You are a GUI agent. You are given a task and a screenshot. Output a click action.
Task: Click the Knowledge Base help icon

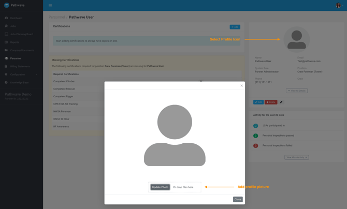(x=6, y=82)
